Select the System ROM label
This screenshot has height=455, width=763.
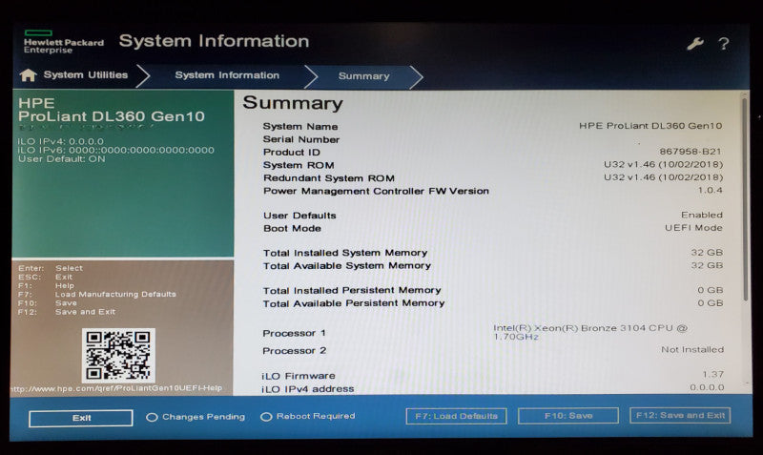(x=299, y=165)
